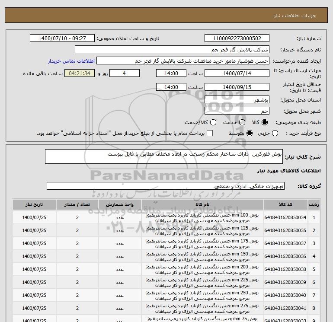Viewport: 333px width, 322px height.
Task: Click the تعداد / مقدار column header
Action: (77, 204)
